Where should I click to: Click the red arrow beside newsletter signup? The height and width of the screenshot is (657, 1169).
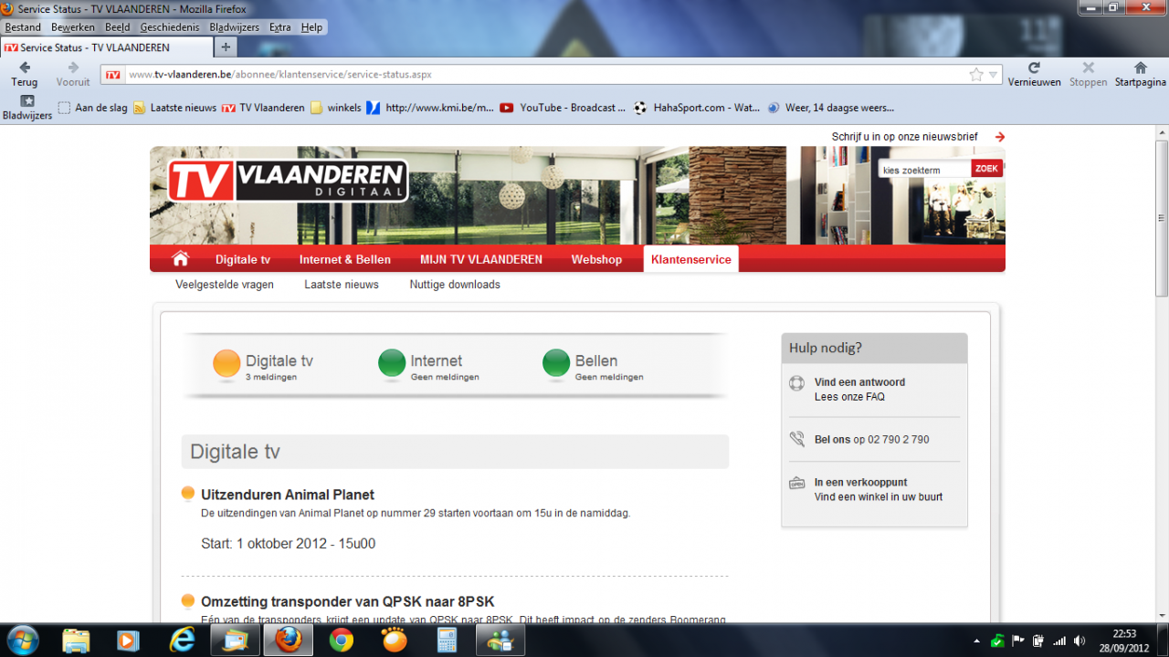pyautogui.click(x=1000, y=137)
